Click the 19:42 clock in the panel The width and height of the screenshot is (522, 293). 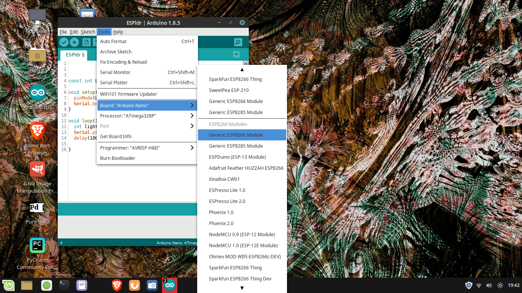(x=514, y=285)
